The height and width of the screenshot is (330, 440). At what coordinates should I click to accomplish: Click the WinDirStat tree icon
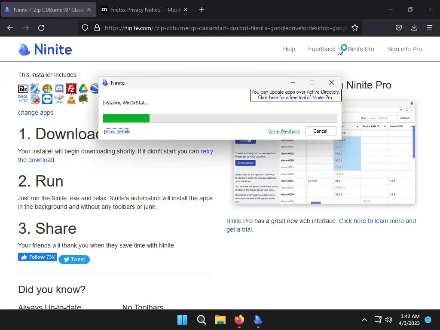point(83,99)
